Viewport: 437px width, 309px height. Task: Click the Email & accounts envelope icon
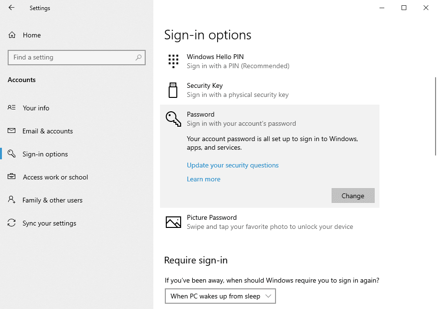point(11,131)
